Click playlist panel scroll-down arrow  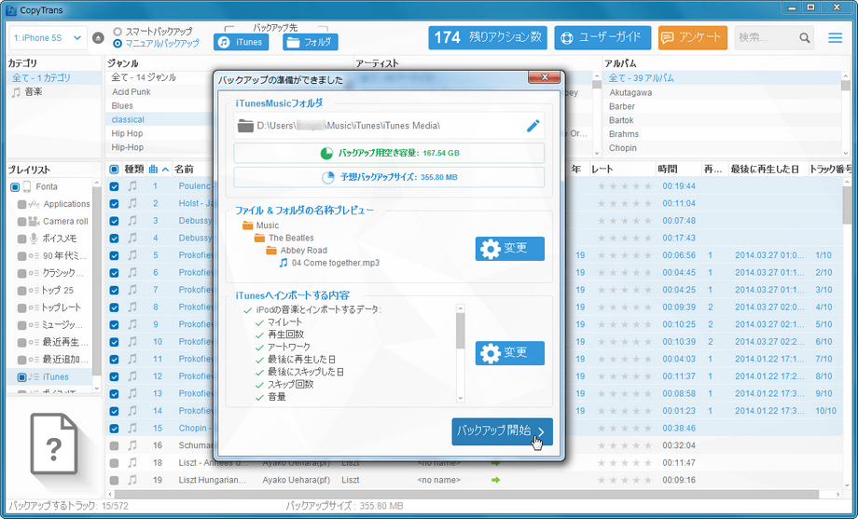[x=97, y=389]
